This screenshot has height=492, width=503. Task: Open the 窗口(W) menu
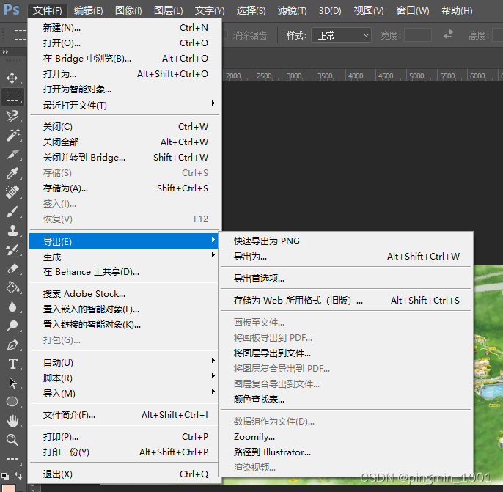(x=413, y=10)
